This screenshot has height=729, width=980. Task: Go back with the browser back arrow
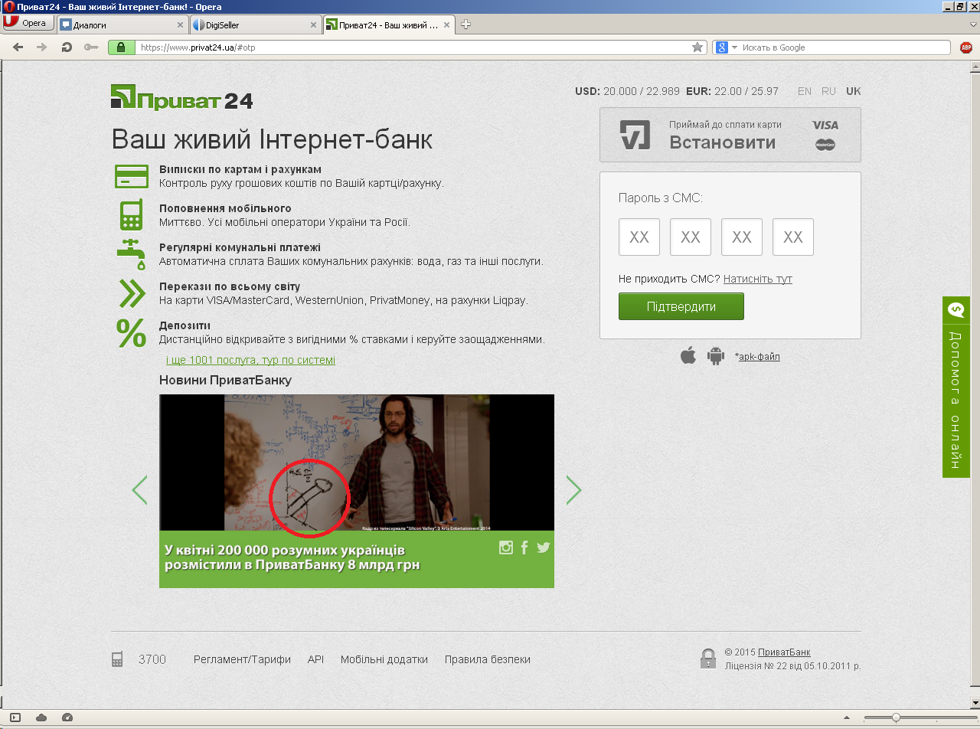tap(18, 47)
